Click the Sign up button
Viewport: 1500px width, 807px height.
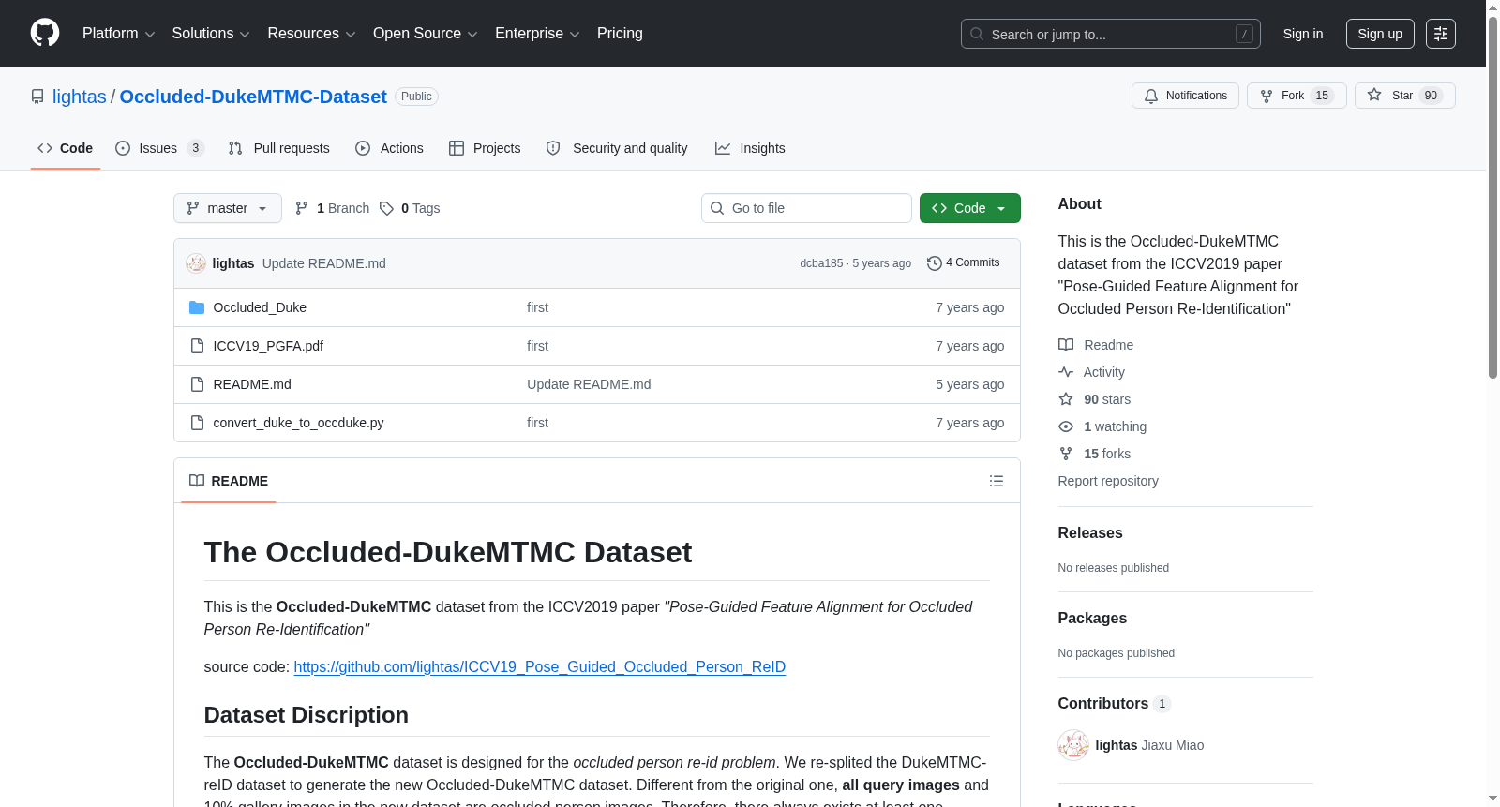coord(1380,34)
